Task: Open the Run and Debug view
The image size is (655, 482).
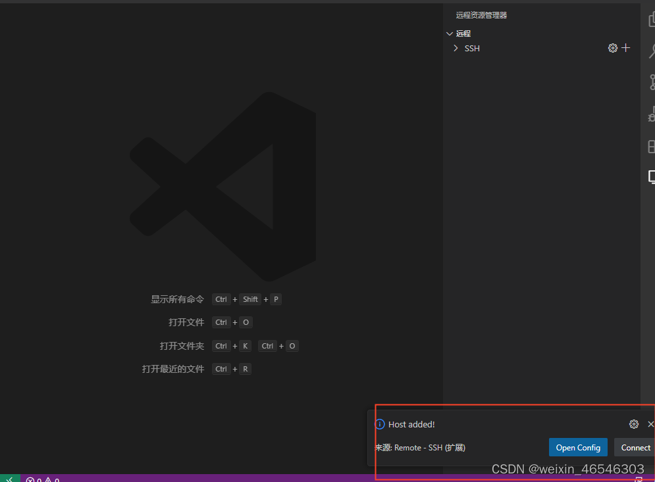Action: (652, 114)
